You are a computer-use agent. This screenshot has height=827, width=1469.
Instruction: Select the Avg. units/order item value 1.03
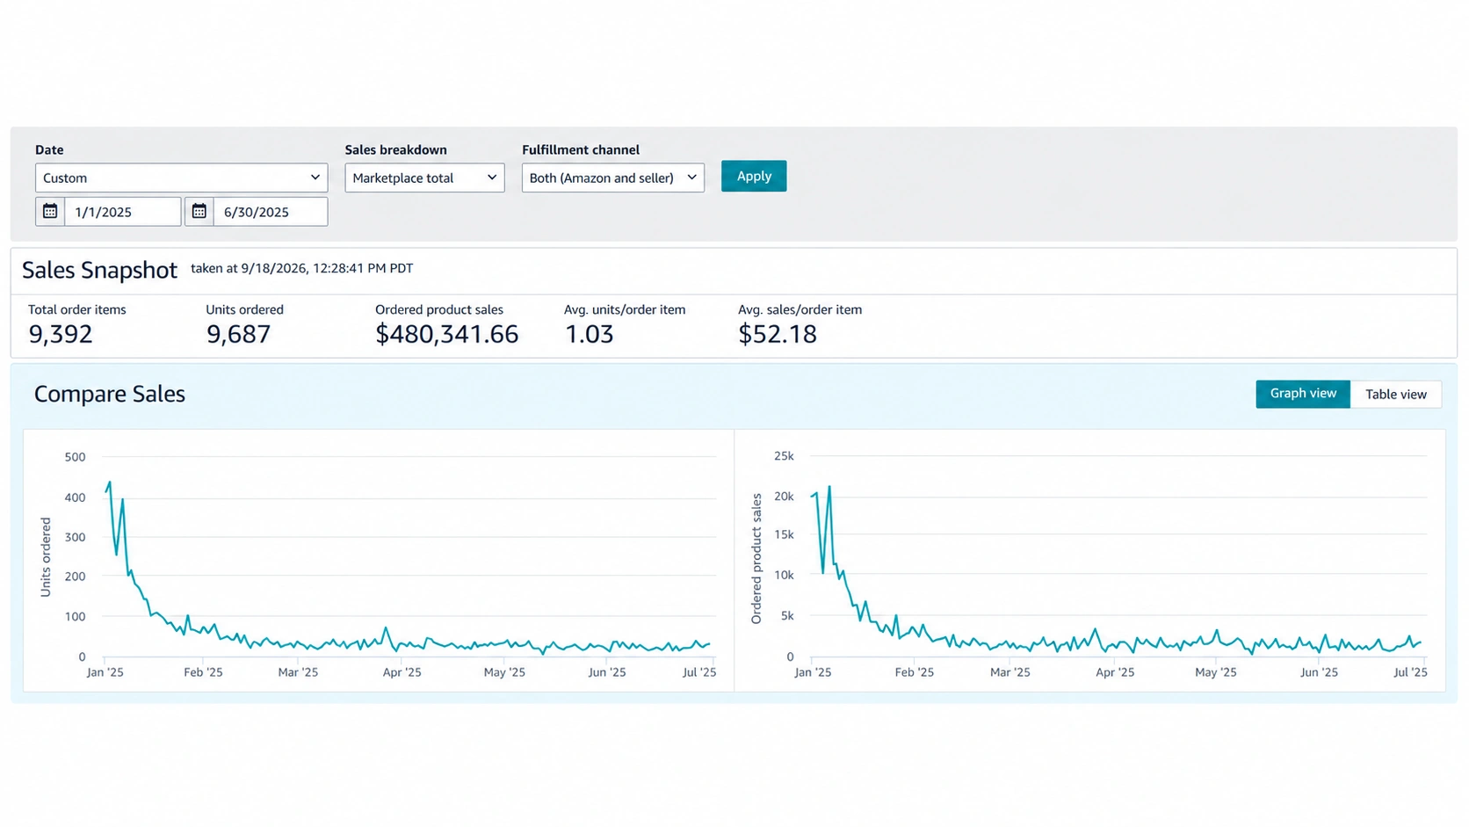(589, 334)
